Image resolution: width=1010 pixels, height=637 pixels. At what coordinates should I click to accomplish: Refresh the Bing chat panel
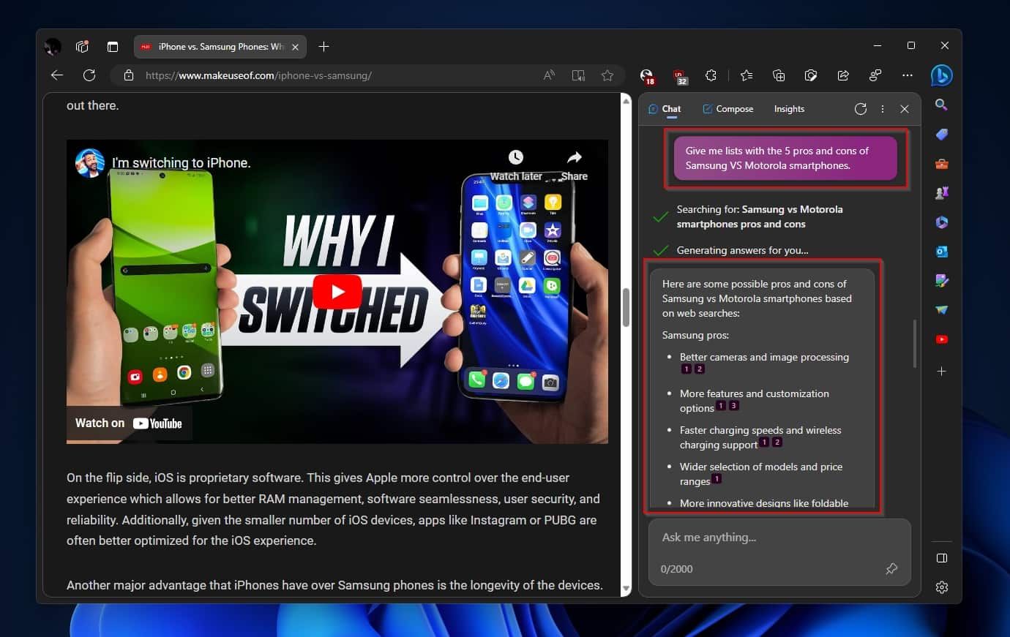[x=861, y=109]
